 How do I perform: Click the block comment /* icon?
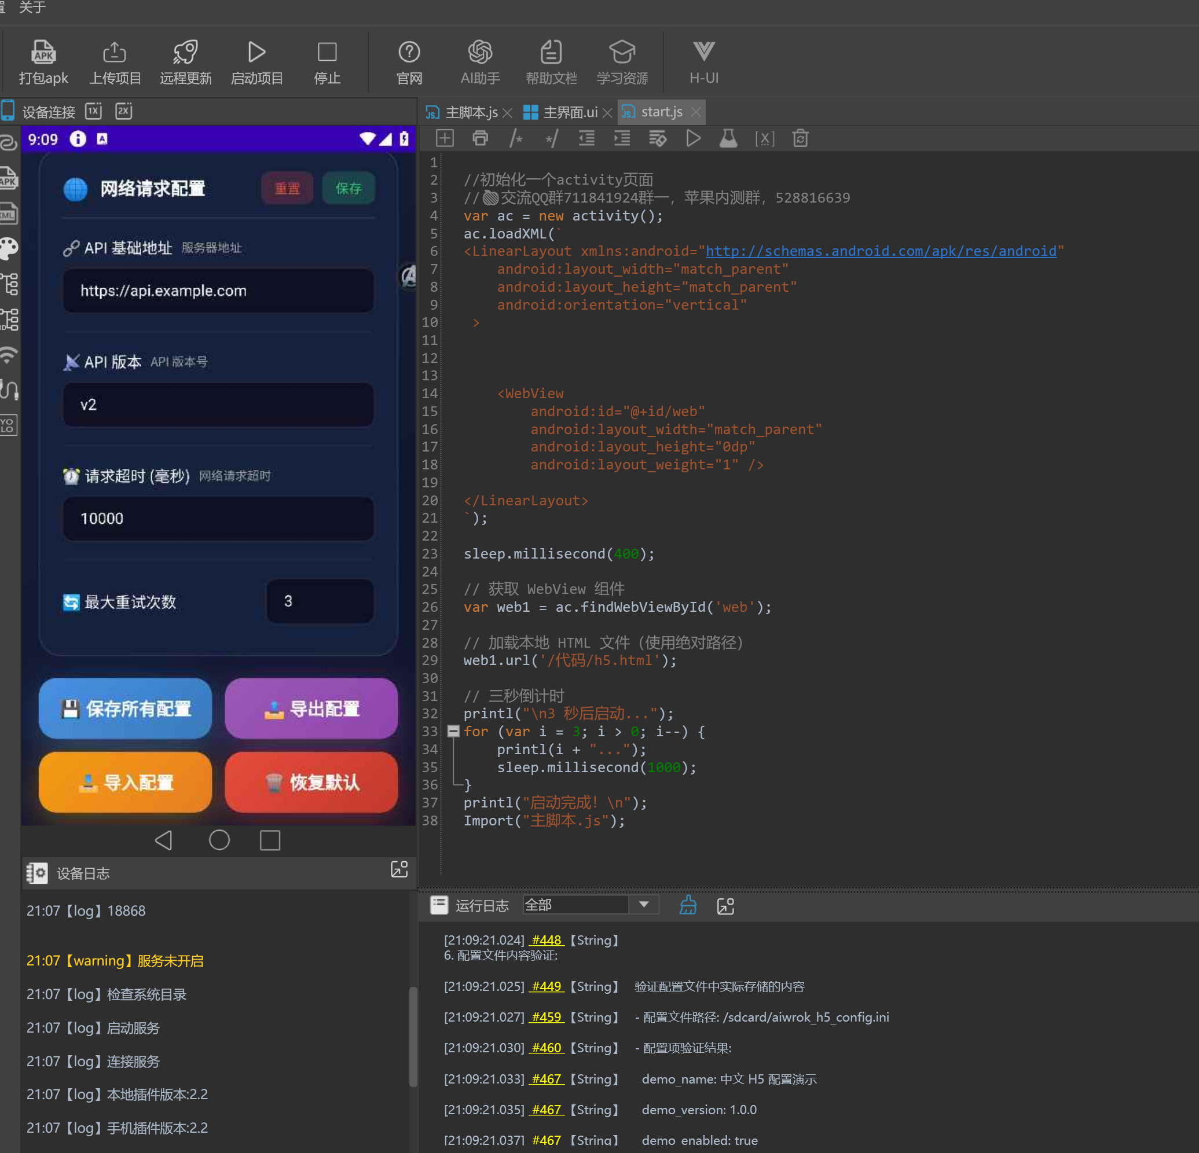(516, 138)
